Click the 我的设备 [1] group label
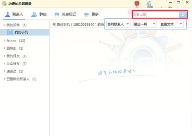 tap(16, 25)
